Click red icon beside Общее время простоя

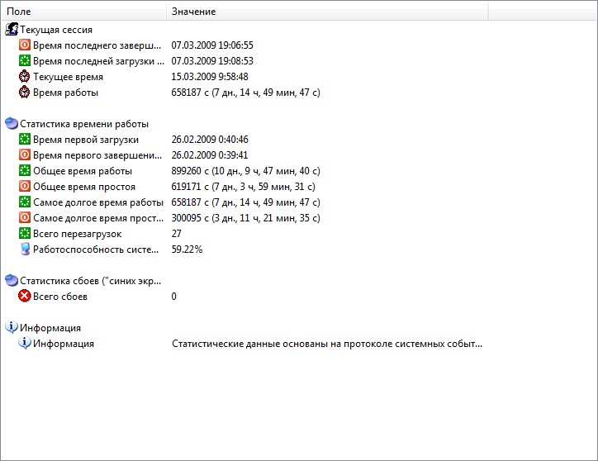25,186
